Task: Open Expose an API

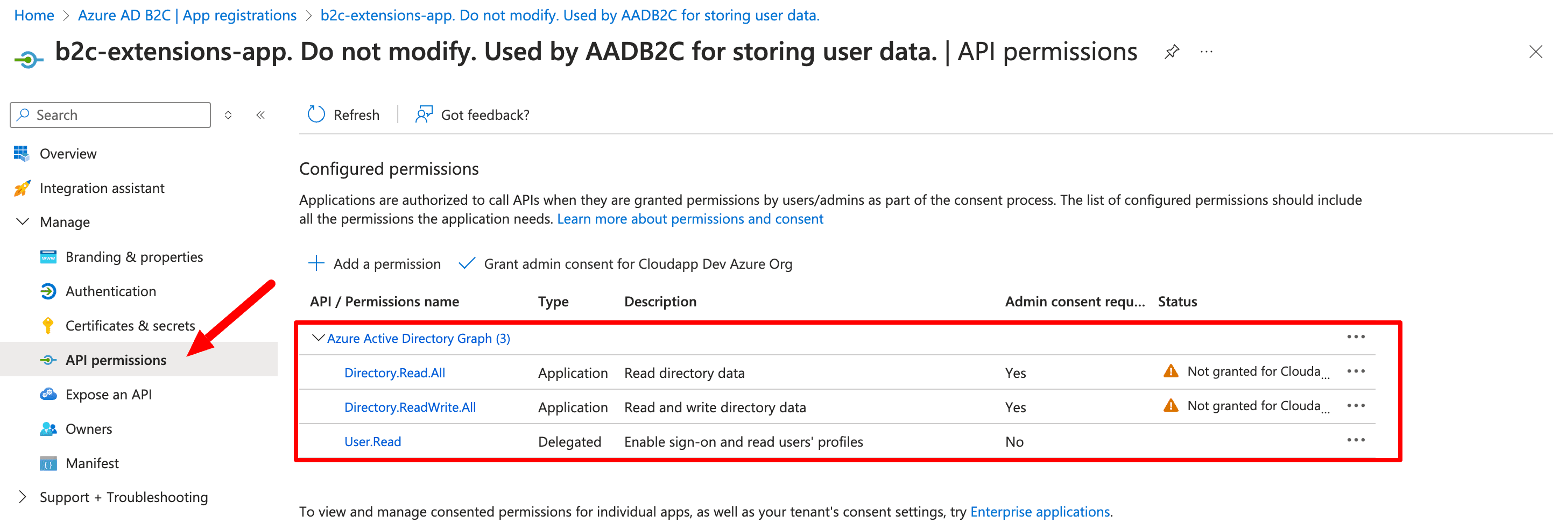Action: pyautogui.click(x=108, y=394)
